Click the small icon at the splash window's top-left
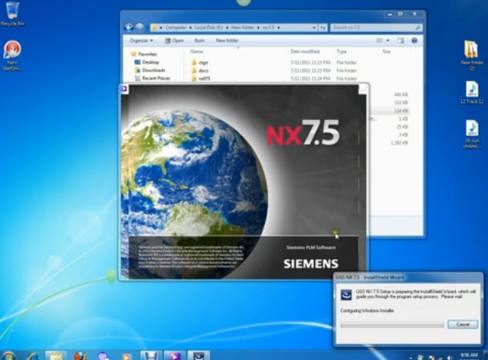Screen dimensions: 488x360 124,89
